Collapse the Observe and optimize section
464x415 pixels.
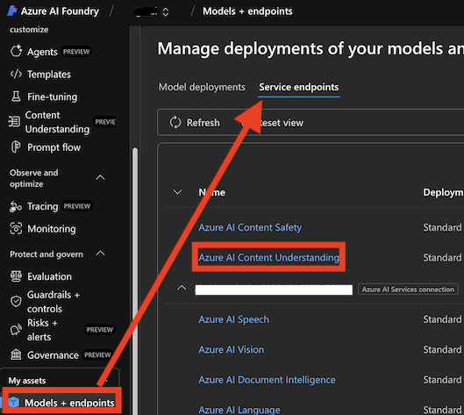101,177
